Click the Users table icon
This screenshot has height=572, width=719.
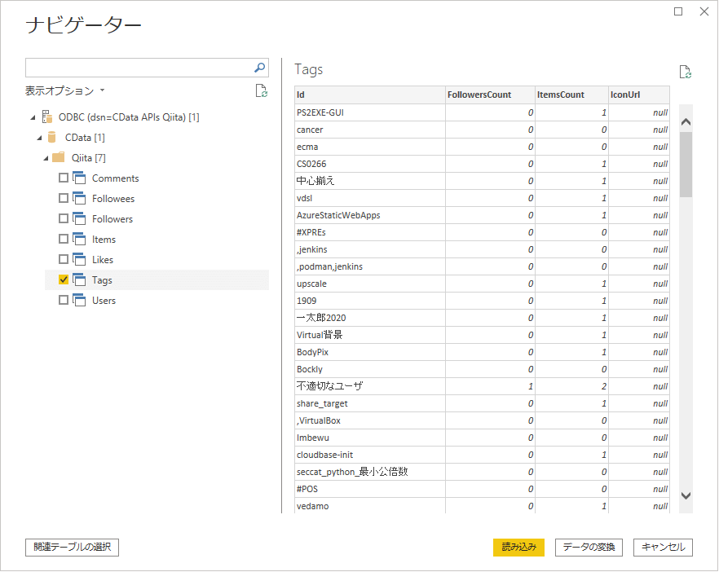click(x=79, y=300)
